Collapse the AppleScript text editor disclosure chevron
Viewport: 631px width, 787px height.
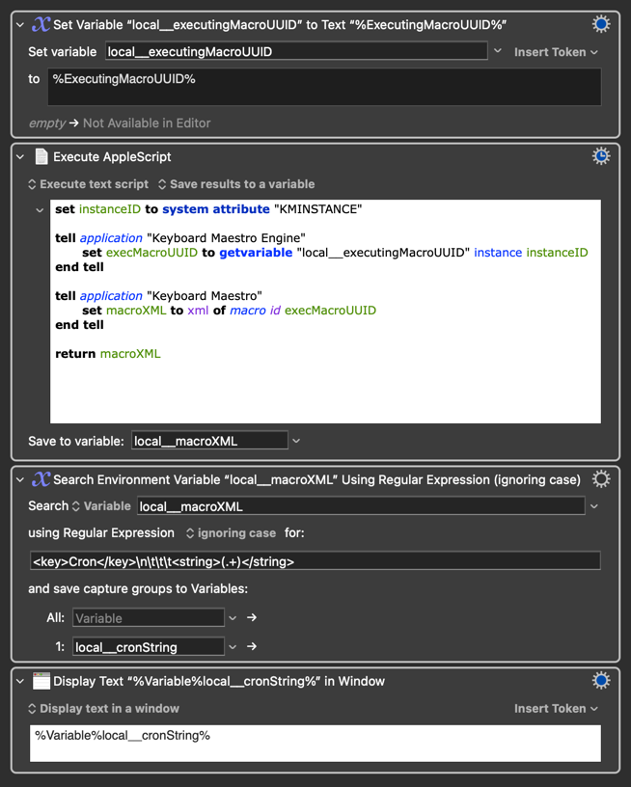tap(40, 209)
